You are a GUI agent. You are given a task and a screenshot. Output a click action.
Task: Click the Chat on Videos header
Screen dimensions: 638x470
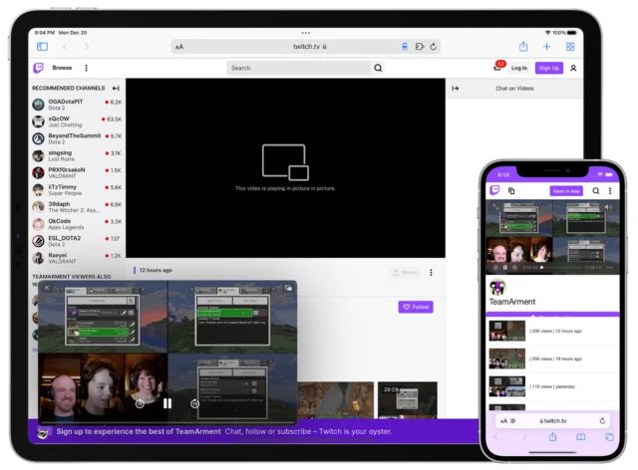pos(514,89)
